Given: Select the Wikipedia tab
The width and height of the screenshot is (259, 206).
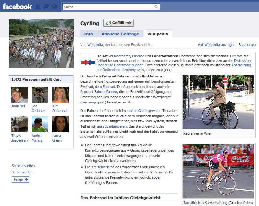Looking at the screenshot, I should (x=158, y=34).
